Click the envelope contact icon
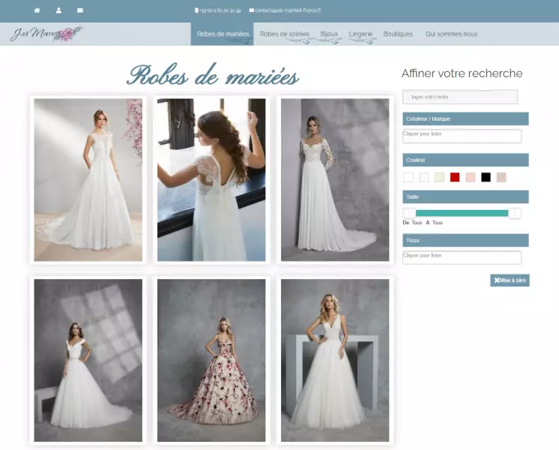The width and height of the screenshot is (559, 450). point(80,10)
